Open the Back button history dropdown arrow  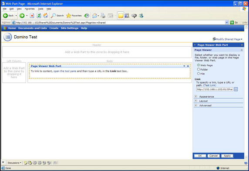[16, 16]
